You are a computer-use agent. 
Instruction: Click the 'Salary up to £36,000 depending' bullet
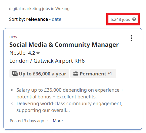tap(70, 93)
